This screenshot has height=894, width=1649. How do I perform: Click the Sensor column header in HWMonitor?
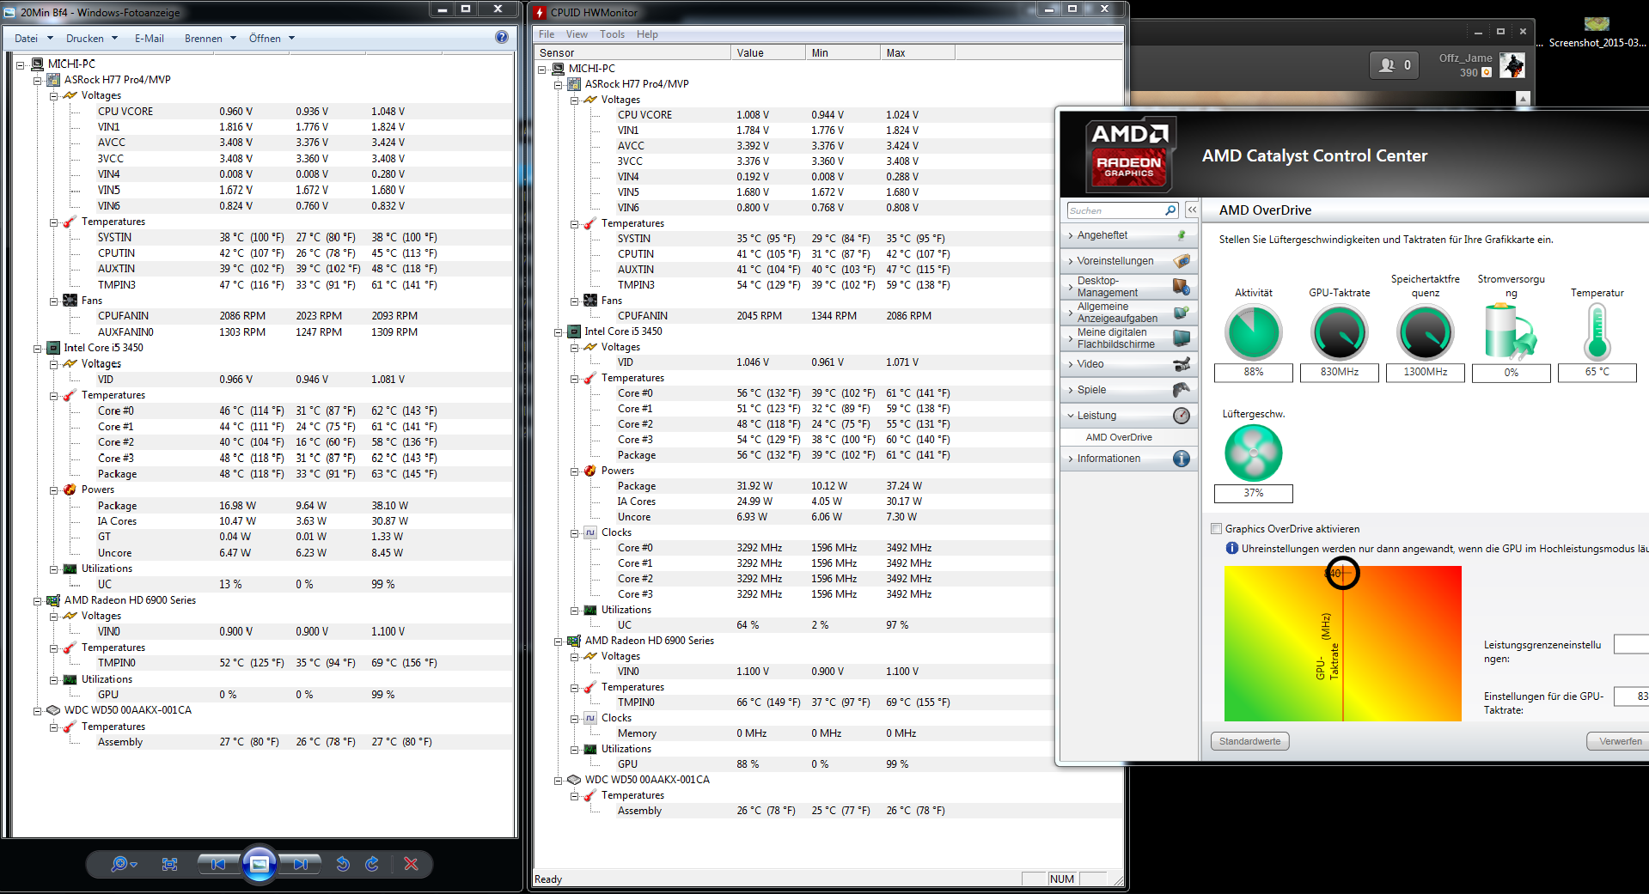[x=632, y=52]
